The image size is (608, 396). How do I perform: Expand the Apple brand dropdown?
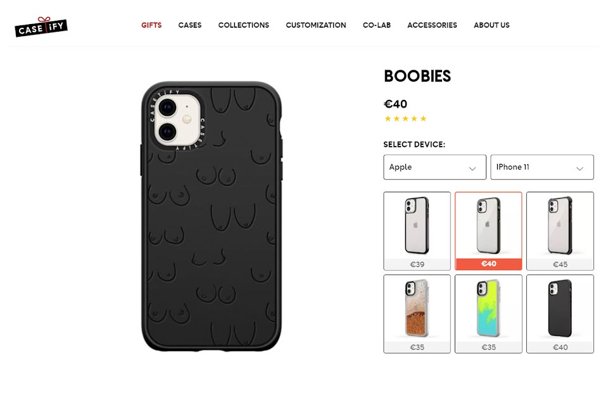pos(434,167)
